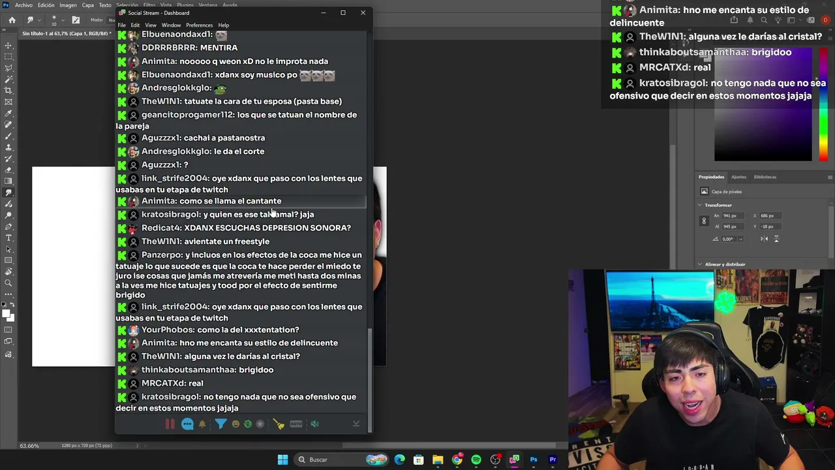Image resolution: width=835 pixels, height=470 pixels.
Task: Open the blue filter funnel in Social Stream
Action: click(220, 424)
